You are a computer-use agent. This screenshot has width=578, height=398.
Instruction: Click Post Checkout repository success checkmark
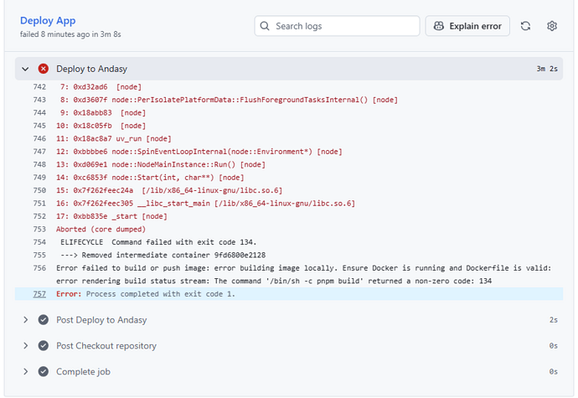click(44, 346)
